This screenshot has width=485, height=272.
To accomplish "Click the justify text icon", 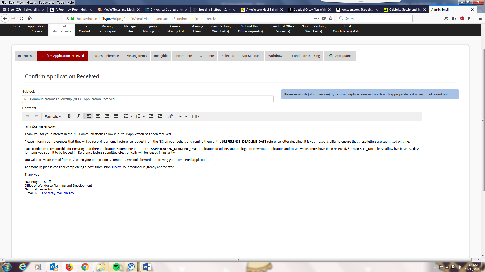I will [116, 116].
